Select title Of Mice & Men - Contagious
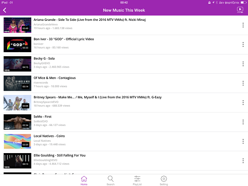 [54, 78]
